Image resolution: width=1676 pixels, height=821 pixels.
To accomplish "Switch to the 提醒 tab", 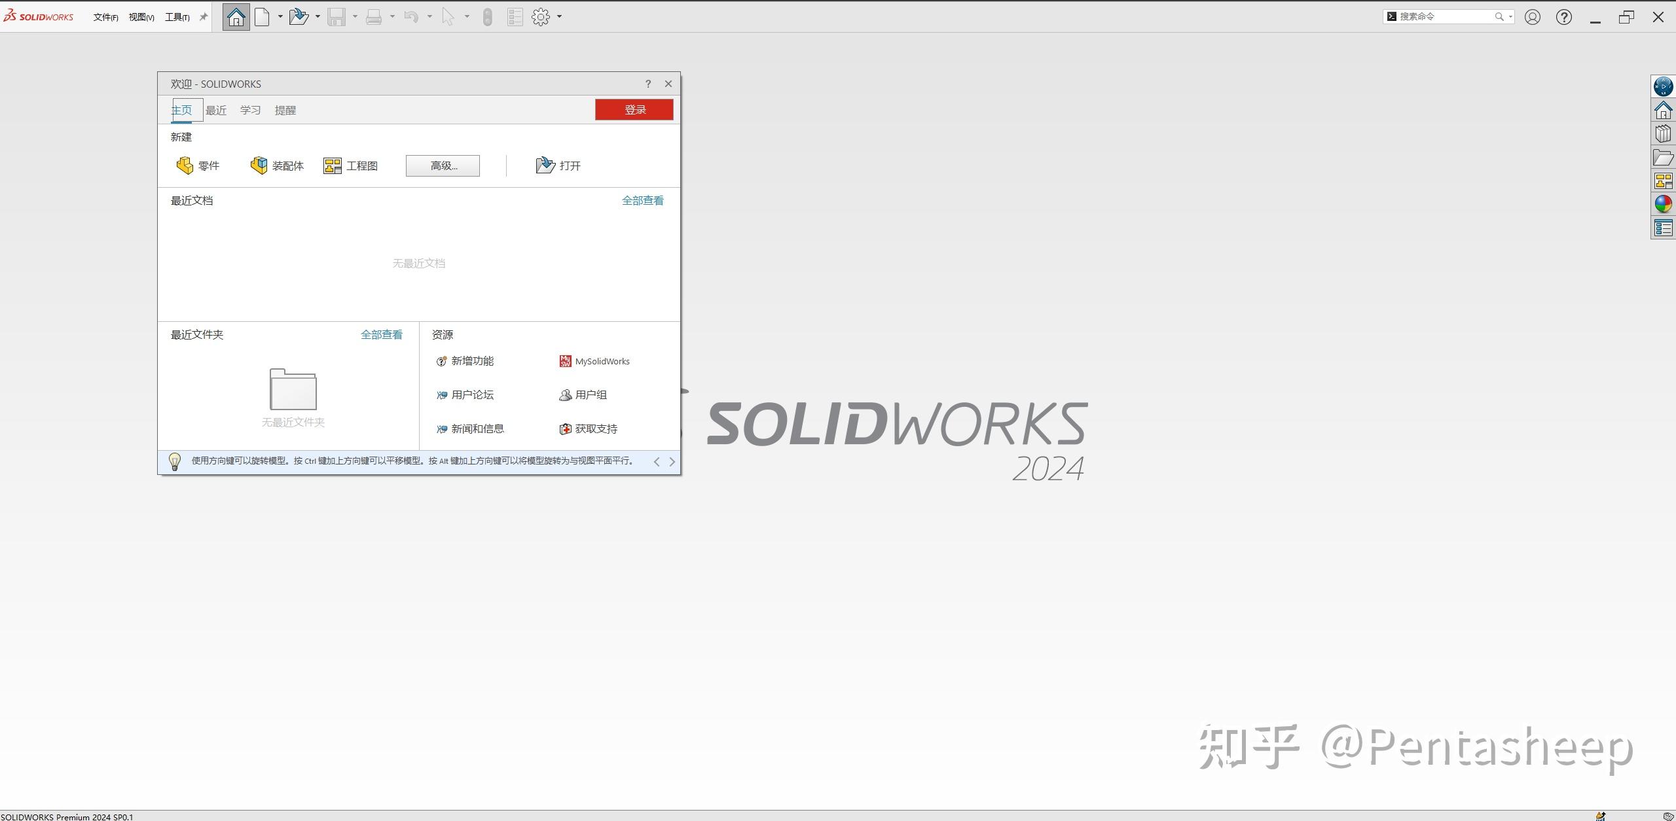I will tap(285, 110).
